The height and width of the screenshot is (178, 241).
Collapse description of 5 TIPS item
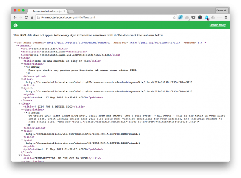tap(22, 110)
